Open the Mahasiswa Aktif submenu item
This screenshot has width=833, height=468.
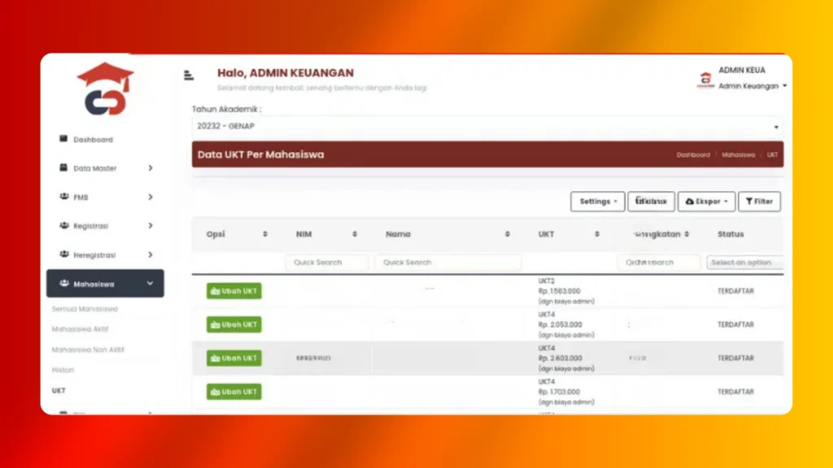[81, 329]
